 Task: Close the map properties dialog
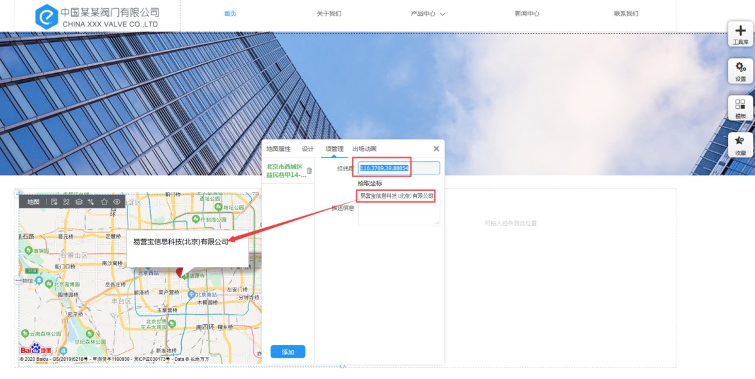tap(436, 149)
